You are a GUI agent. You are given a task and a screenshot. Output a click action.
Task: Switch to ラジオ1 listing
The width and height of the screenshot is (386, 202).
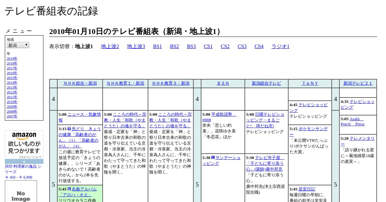pyautogui.click(x=280, y=46)
